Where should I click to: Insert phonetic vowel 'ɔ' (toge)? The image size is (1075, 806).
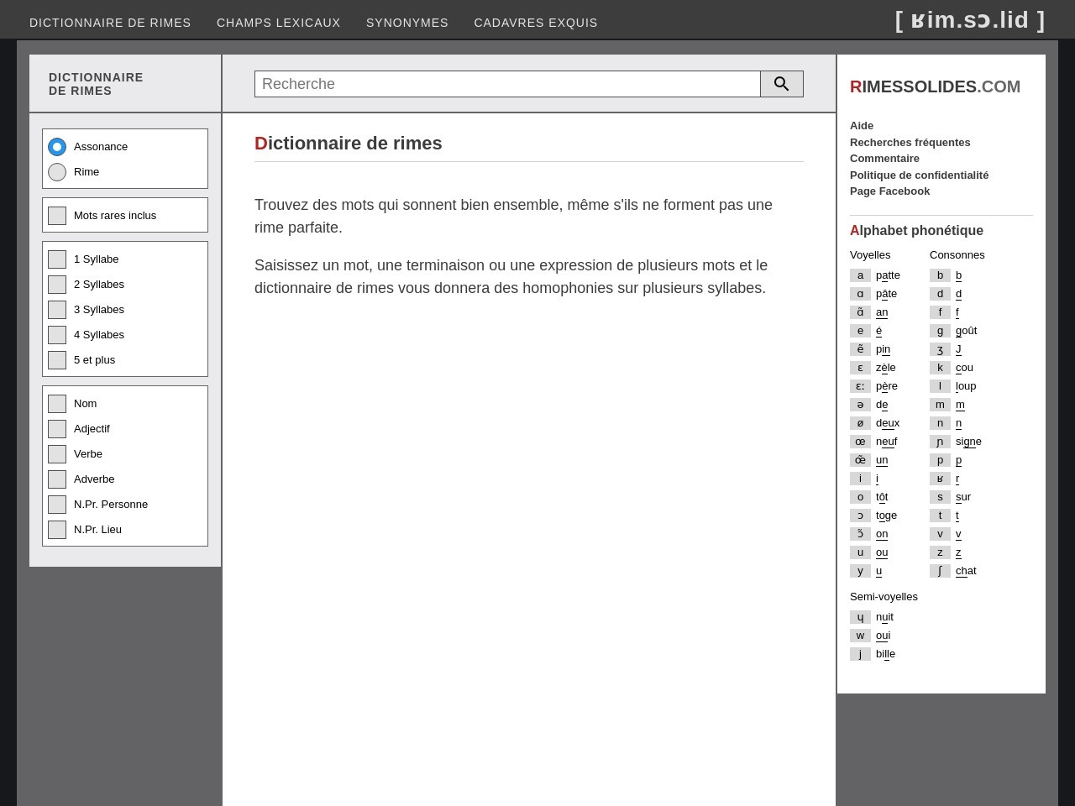pyautogui.click(x=860, y=516)
